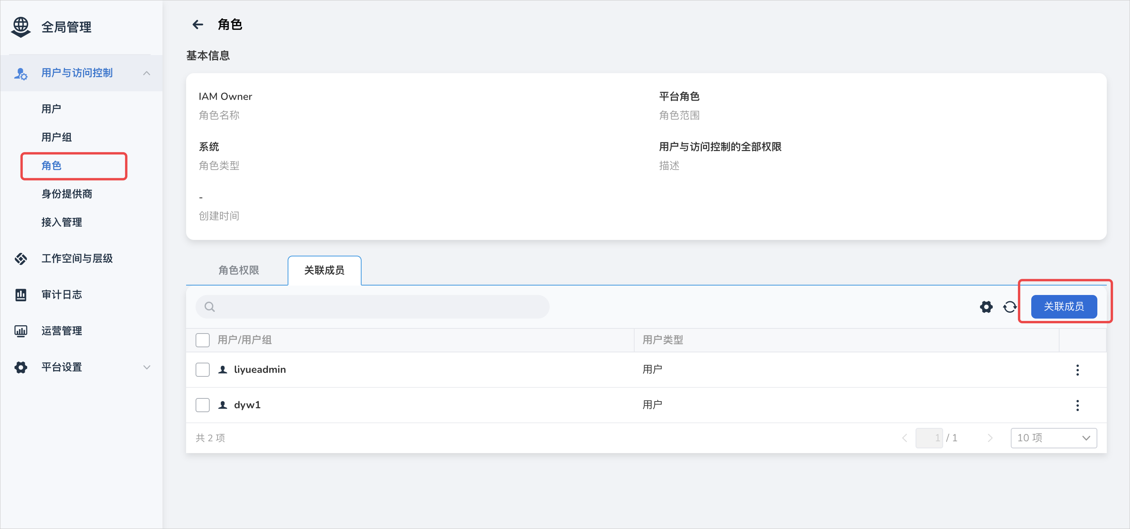
Task: Go back using the left arrow
Action: [x=198, y=24]
